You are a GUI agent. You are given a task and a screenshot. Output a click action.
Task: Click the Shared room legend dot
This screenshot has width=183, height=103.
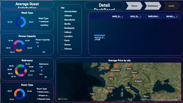(37, 99)
